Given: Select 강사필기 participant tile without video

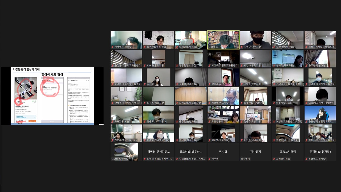Looking at the screenshot, I should point(255,152).
